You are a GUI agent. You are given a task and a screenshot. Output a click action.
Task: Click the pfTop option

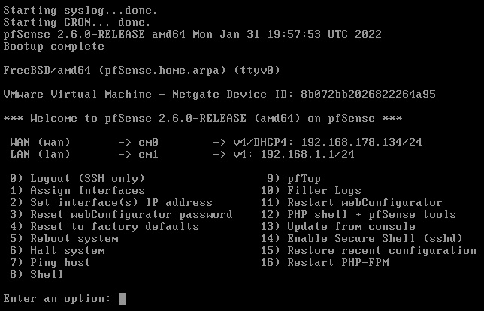[x=294, y=179]
